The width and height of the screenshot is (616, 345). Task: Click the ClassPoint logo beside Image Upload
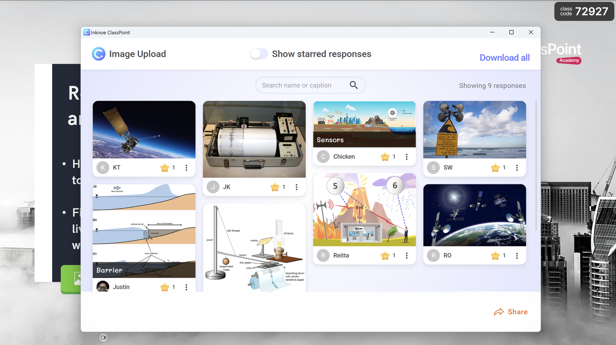(99, 54)
